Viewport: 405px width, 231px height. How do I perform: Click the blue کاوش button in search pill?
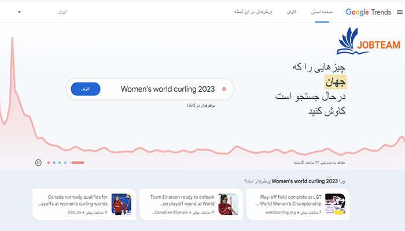pos(86,89)
